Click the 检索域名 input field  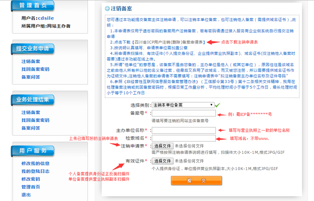184,138
